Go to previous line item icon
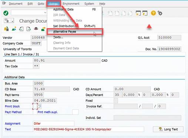This screenshot has width=188, height=138. pyautogui.click(x=21, y=29)
